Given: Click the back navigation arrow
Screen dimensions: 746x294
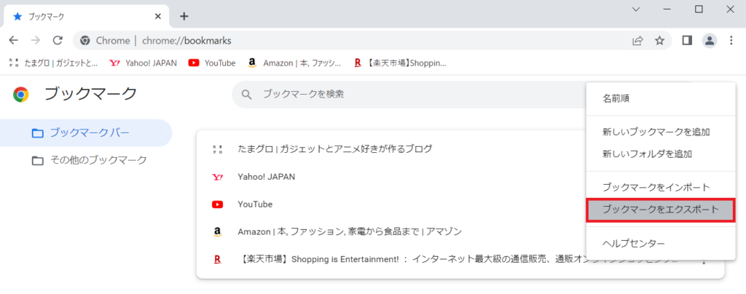Looking at the screenshot, I should pos(13,41).
